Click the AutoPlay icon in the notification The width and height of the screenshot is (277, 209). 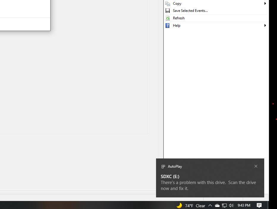(x=163, y=166)
